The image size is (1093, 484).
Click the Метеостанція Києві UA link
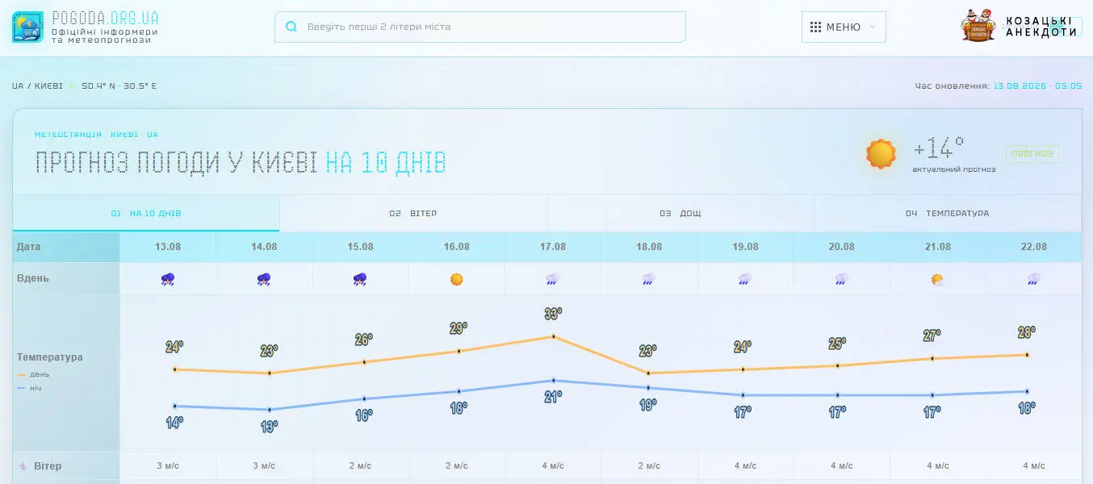pos(97,135)
